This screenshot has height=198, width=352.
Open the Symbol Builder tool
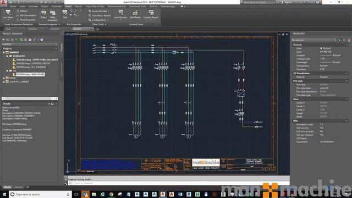(99, 11)
